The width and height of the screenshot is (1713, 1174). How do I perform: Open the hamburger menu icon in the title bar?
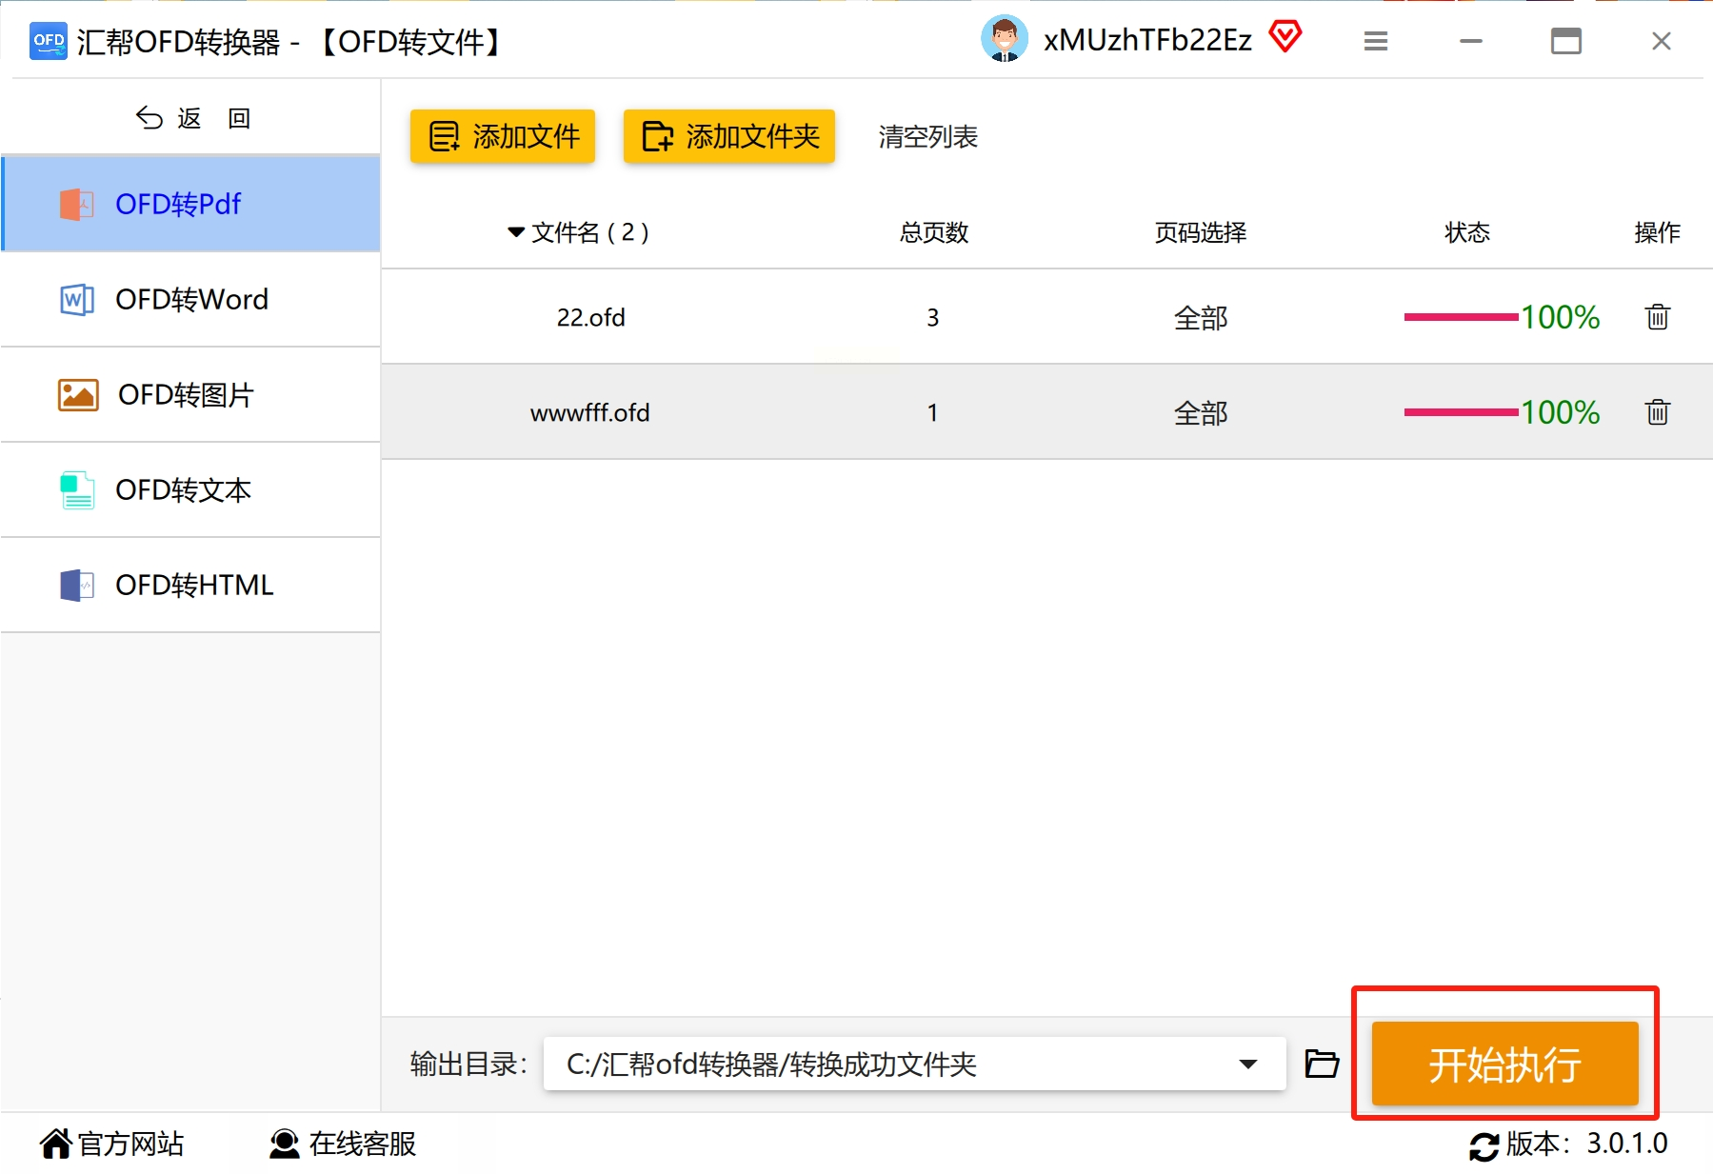point(1375,41)
